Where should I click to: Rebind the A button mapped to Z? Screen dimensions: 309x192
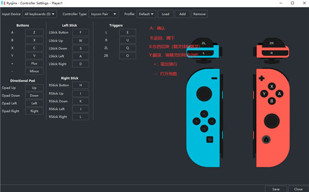35,32
